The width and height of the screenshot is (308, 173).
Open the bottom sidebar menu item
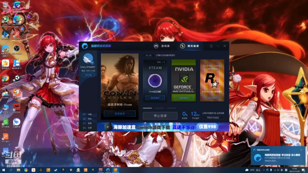click(x=87, y=128)
